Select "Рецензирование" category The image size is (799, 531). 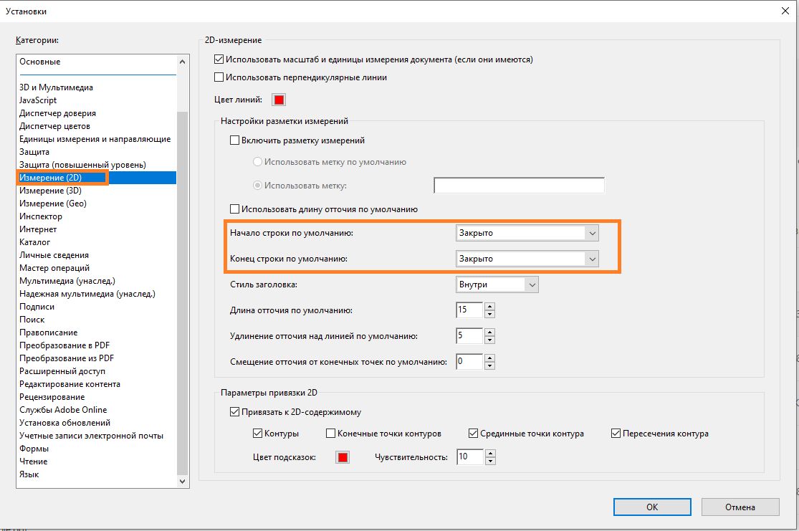point(52,397)
